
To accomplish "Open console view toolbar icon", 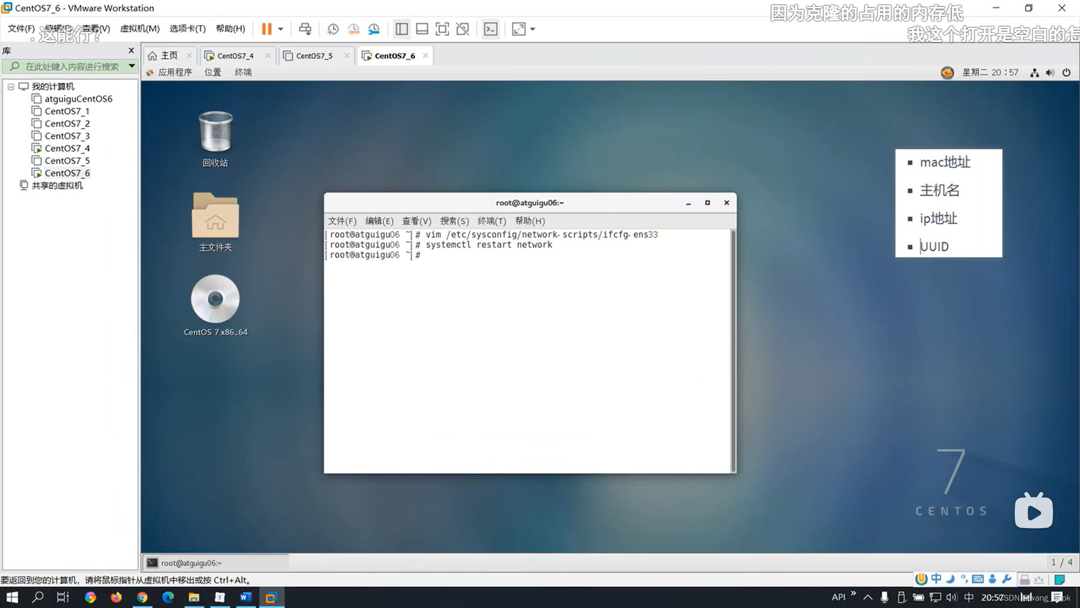I will (490, 29).
